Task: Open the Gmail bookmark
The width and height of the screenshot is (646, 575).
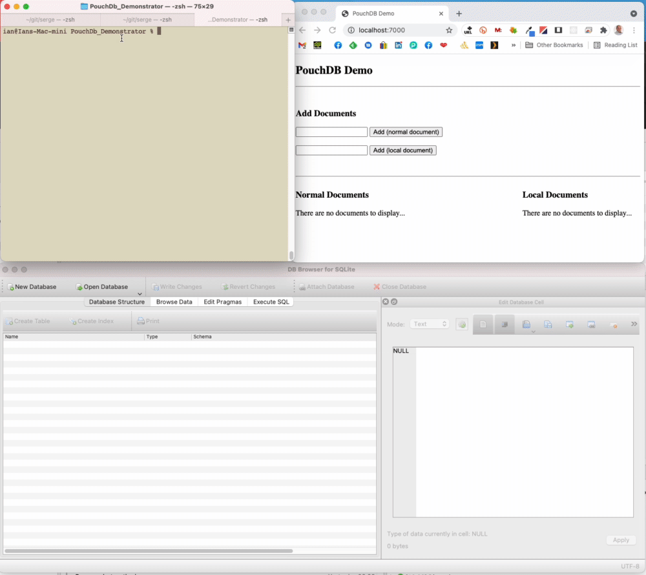Action: pyautogui.click(x=302, y=45)
